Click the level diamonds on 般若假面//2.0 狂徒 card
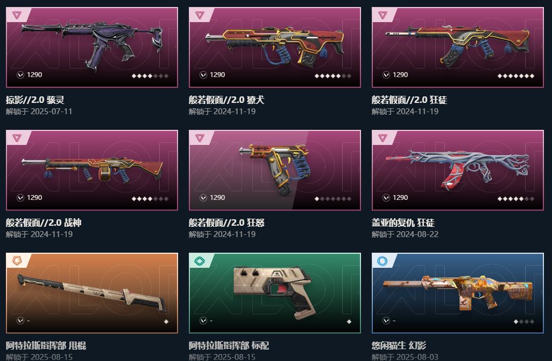The width and height of the screenshot is (552, 361). (516, 76)
